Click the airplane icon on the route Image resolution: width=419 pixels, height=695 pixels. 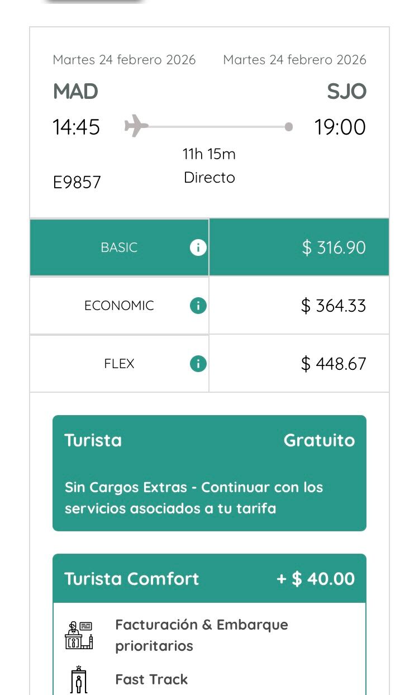[136, 126]
